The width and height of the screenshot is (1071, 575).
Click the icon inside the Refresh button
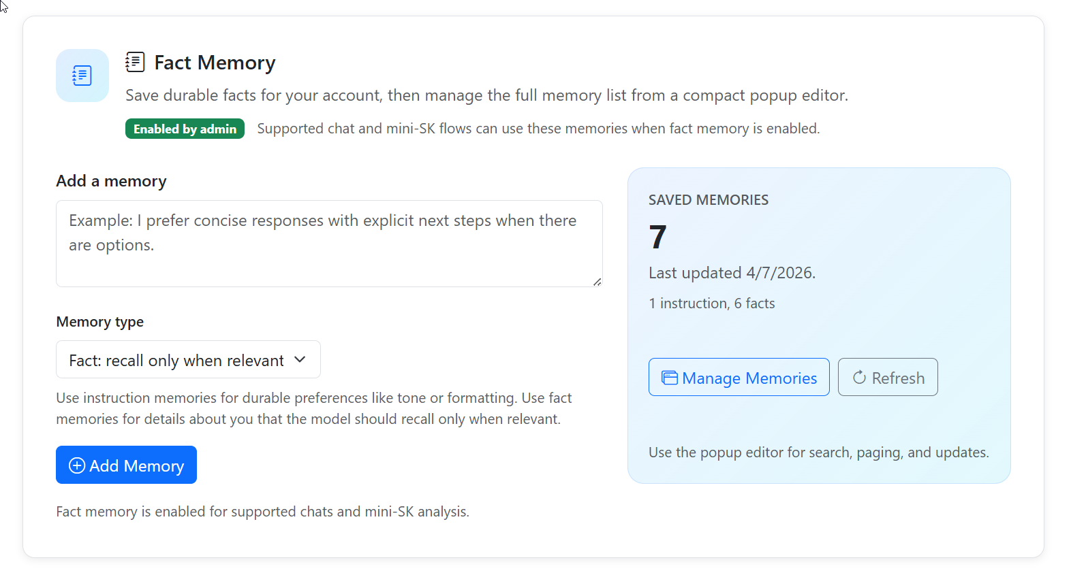click(858, 377)
